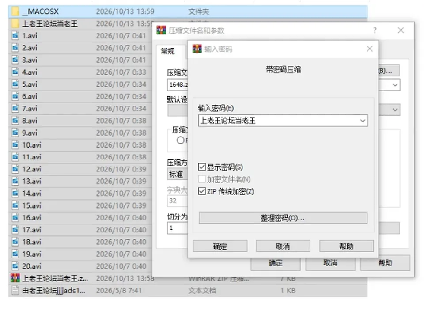The height and width of the screenshot is (319, 424).
Task: Uncheck the 显示密码 checkbox
Action: coord(202,167)
